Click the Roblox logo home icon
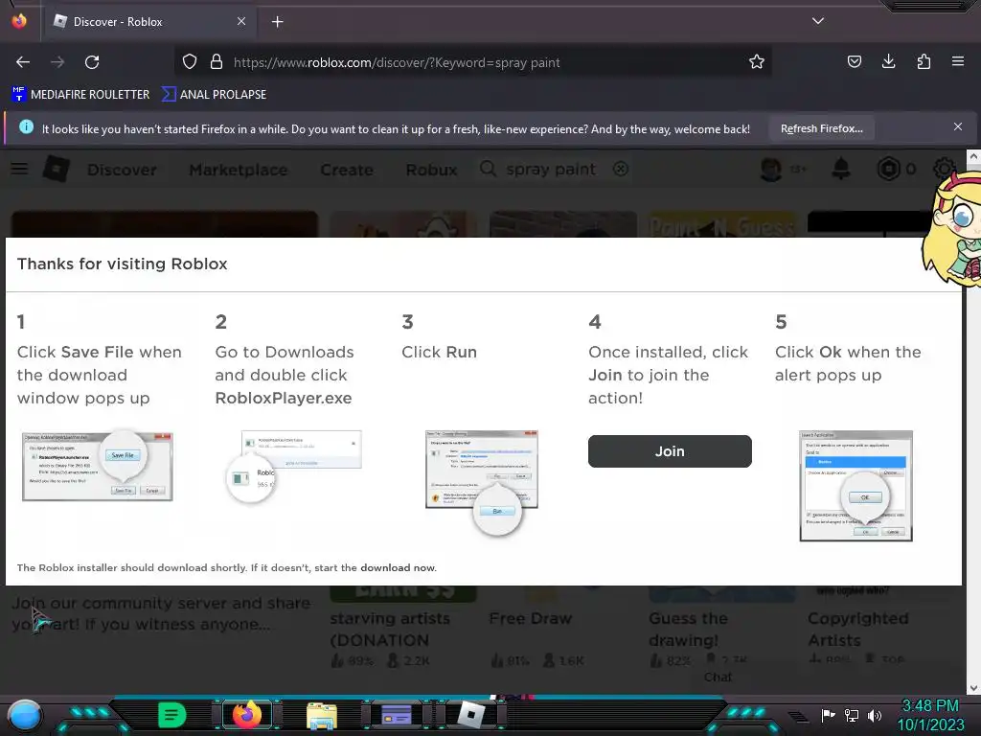981x736 pixels. pos(57,169)
